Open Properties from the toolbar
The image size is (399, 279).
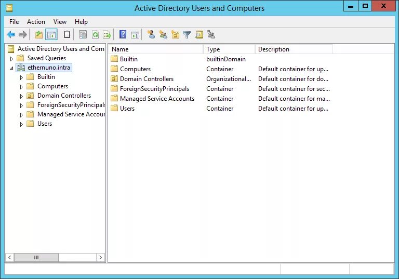(x=83, y=34)
